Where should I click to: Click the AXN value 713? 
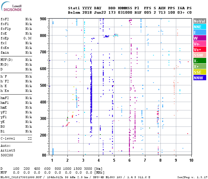coord(162,13)
